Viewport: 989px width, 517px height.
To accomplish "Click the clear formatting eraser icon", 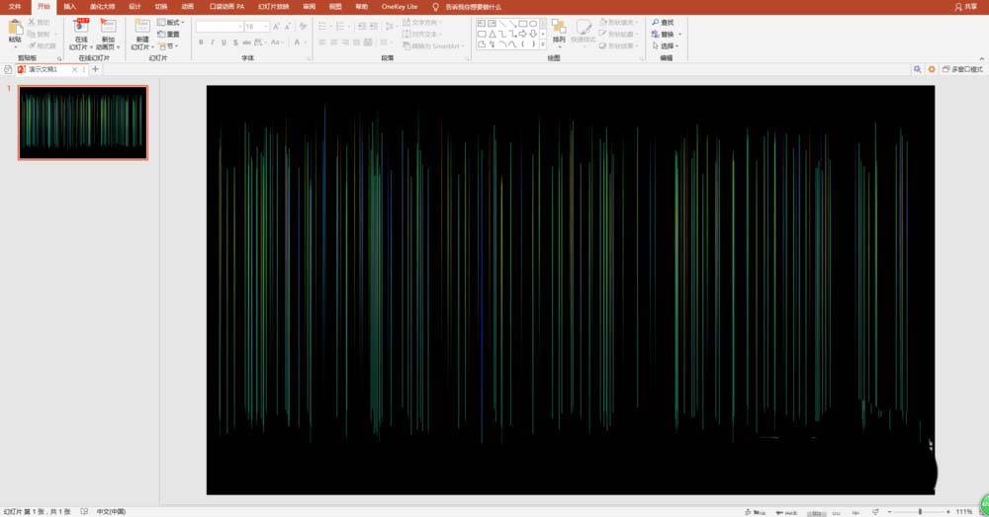I will (x=304, y=27).
